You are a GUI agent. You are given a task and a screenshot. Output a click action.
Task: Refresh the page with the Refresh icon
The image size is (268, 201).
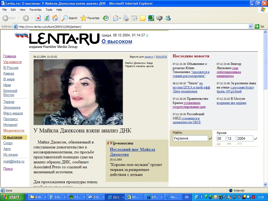click(47, 18)
